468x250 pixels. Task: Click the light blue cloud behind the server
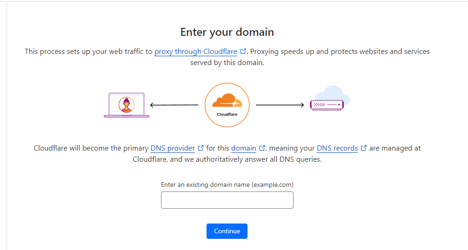(x=333, y=94)
